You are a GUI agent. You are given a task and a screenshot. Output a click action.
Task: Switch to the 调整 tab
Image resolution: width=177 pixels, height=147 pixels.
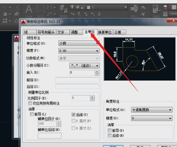click(x=76, y=32)
